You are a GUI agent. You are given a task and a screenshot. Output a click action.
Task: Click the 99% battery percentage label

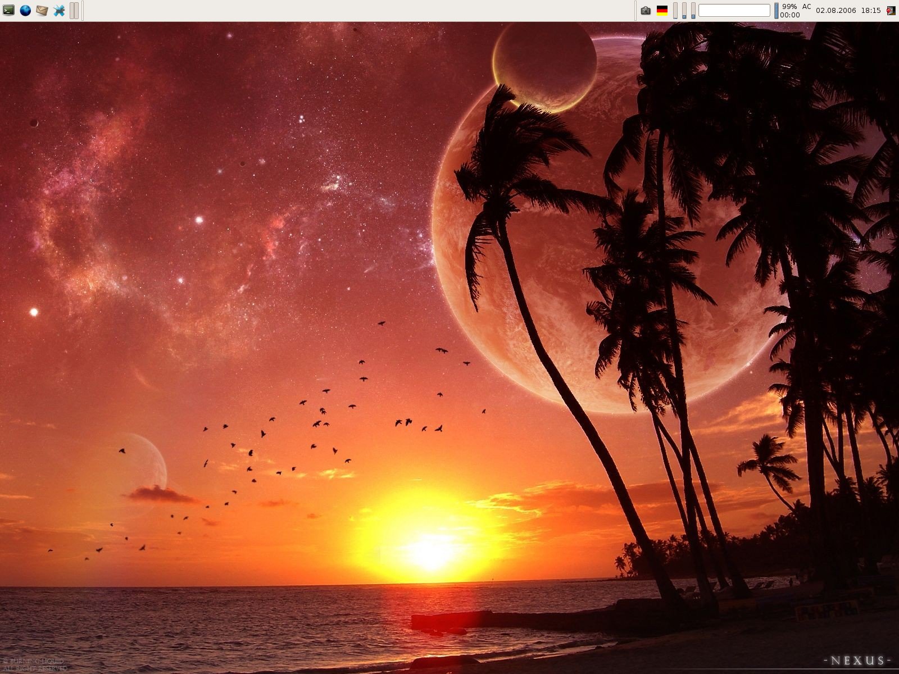click(x=789, y=6)
